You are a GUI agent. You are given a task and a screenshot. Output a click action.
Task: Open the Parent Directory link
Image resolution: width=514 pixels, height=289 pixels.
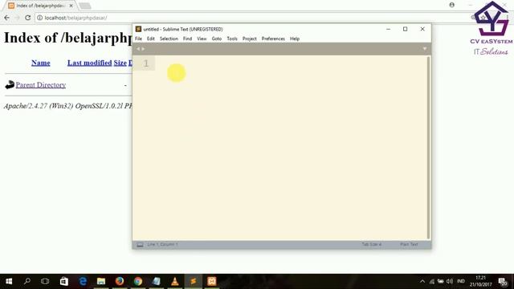pyautogui.click(x=41, y=85)
